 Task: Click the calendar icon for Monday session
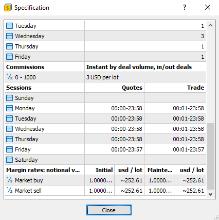9,108
